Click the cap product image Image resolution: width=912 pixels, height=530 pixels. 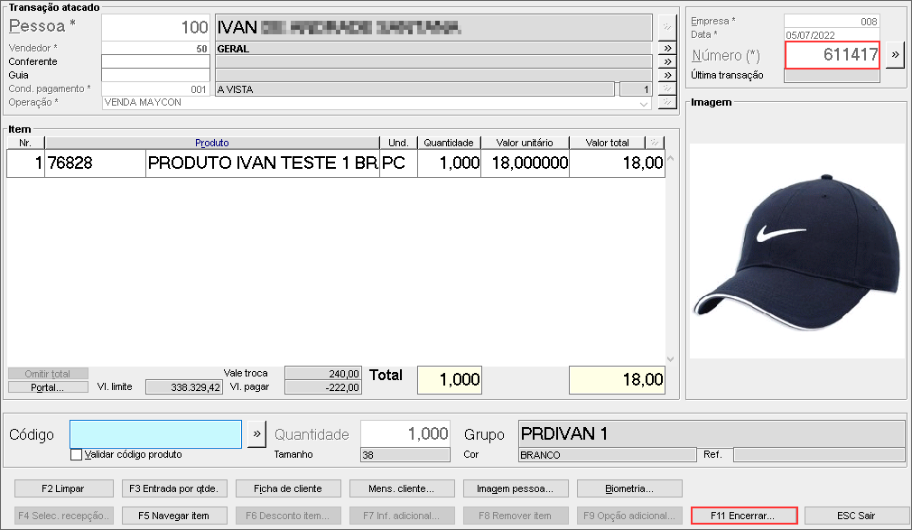[796, 251]
